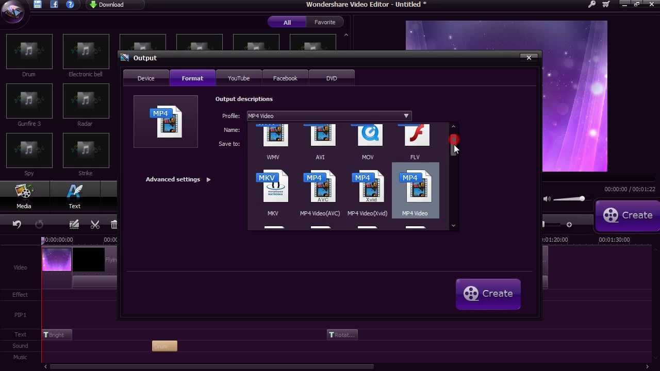This screenshot has width=660, height=371.
Task: Click the main window Create button
Action: [628, 215]
